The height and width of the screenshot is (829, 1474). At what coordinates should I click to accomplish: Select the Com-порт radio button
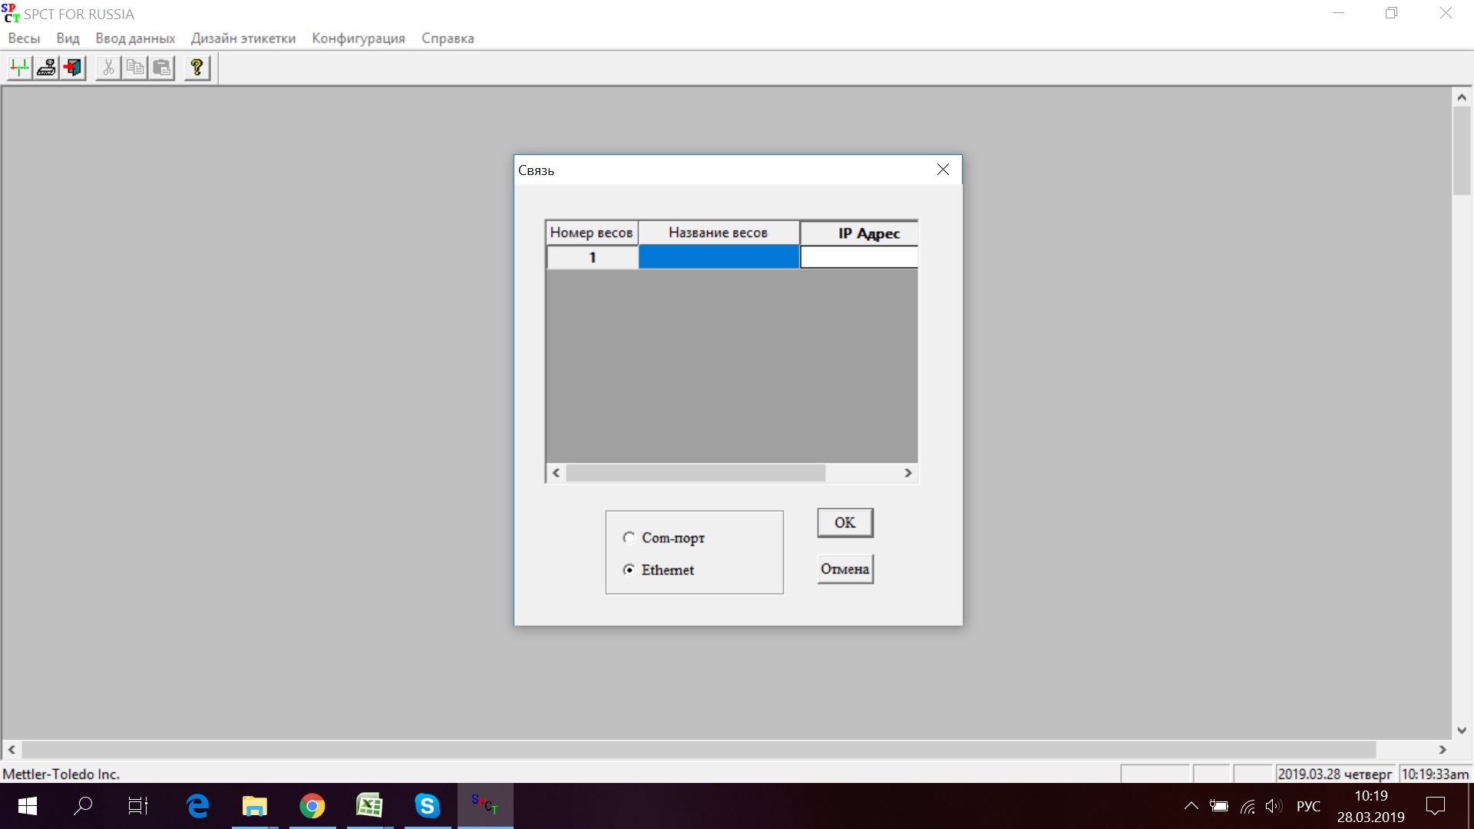[x=629, y=537]
